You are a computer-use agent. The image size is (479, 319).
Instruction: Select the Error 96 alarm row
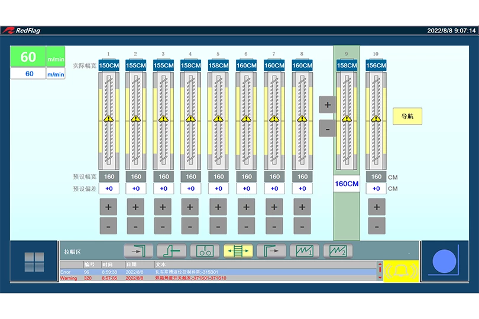click(218, 272)
